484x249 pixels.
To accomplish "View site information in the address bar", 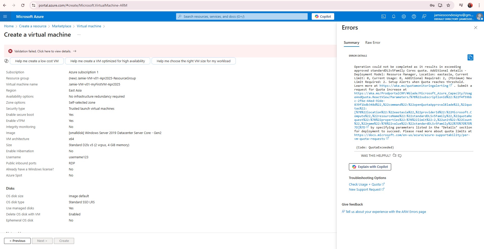I will click(33, 5).
